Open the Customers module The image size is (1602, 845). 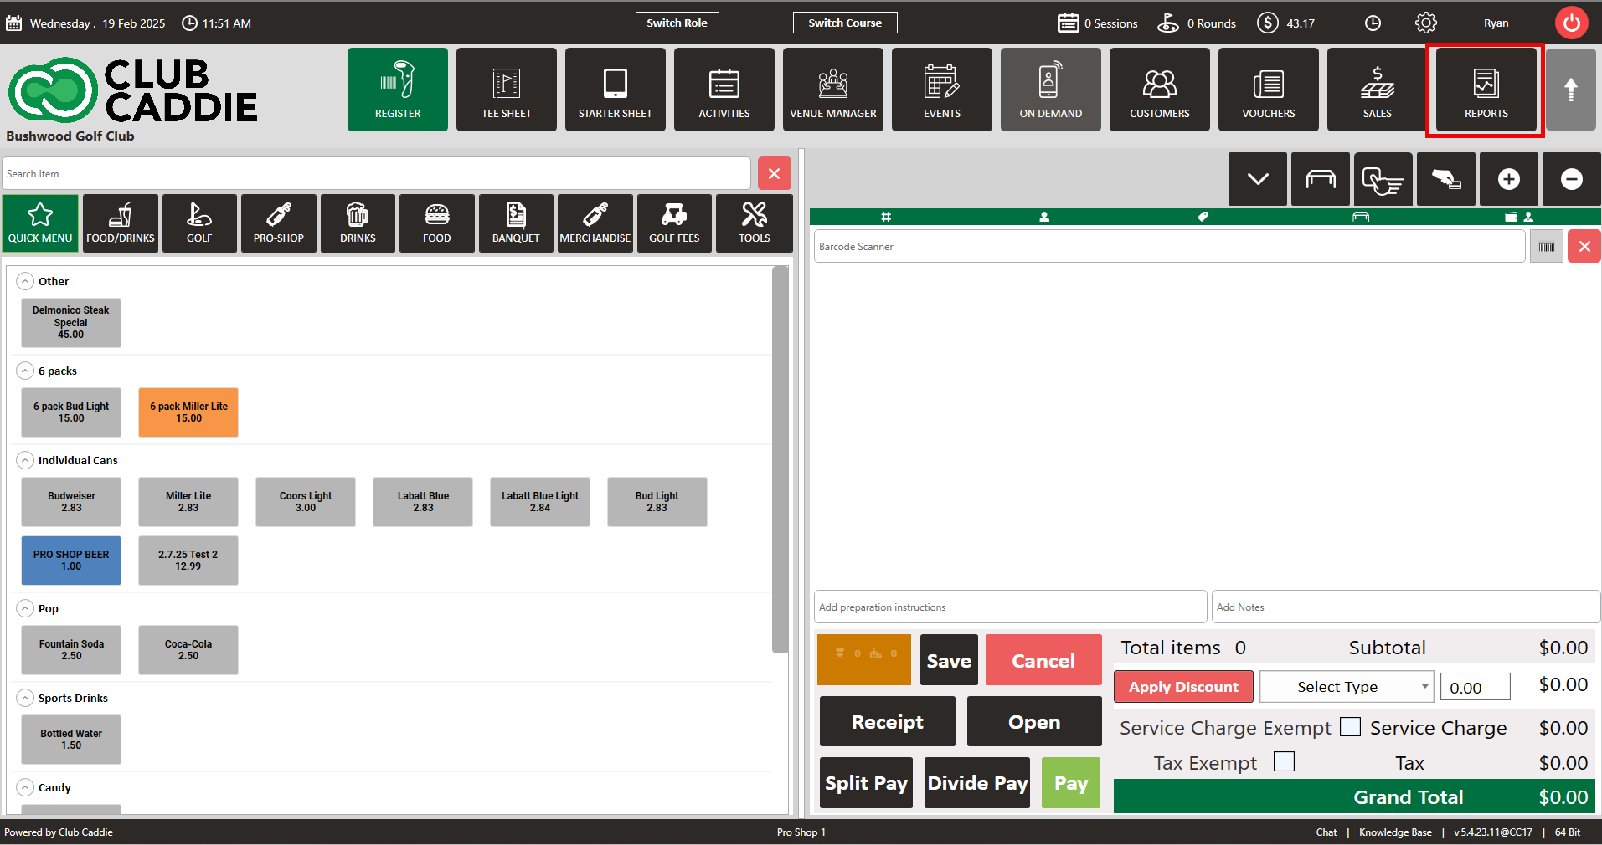[1159, 90]
